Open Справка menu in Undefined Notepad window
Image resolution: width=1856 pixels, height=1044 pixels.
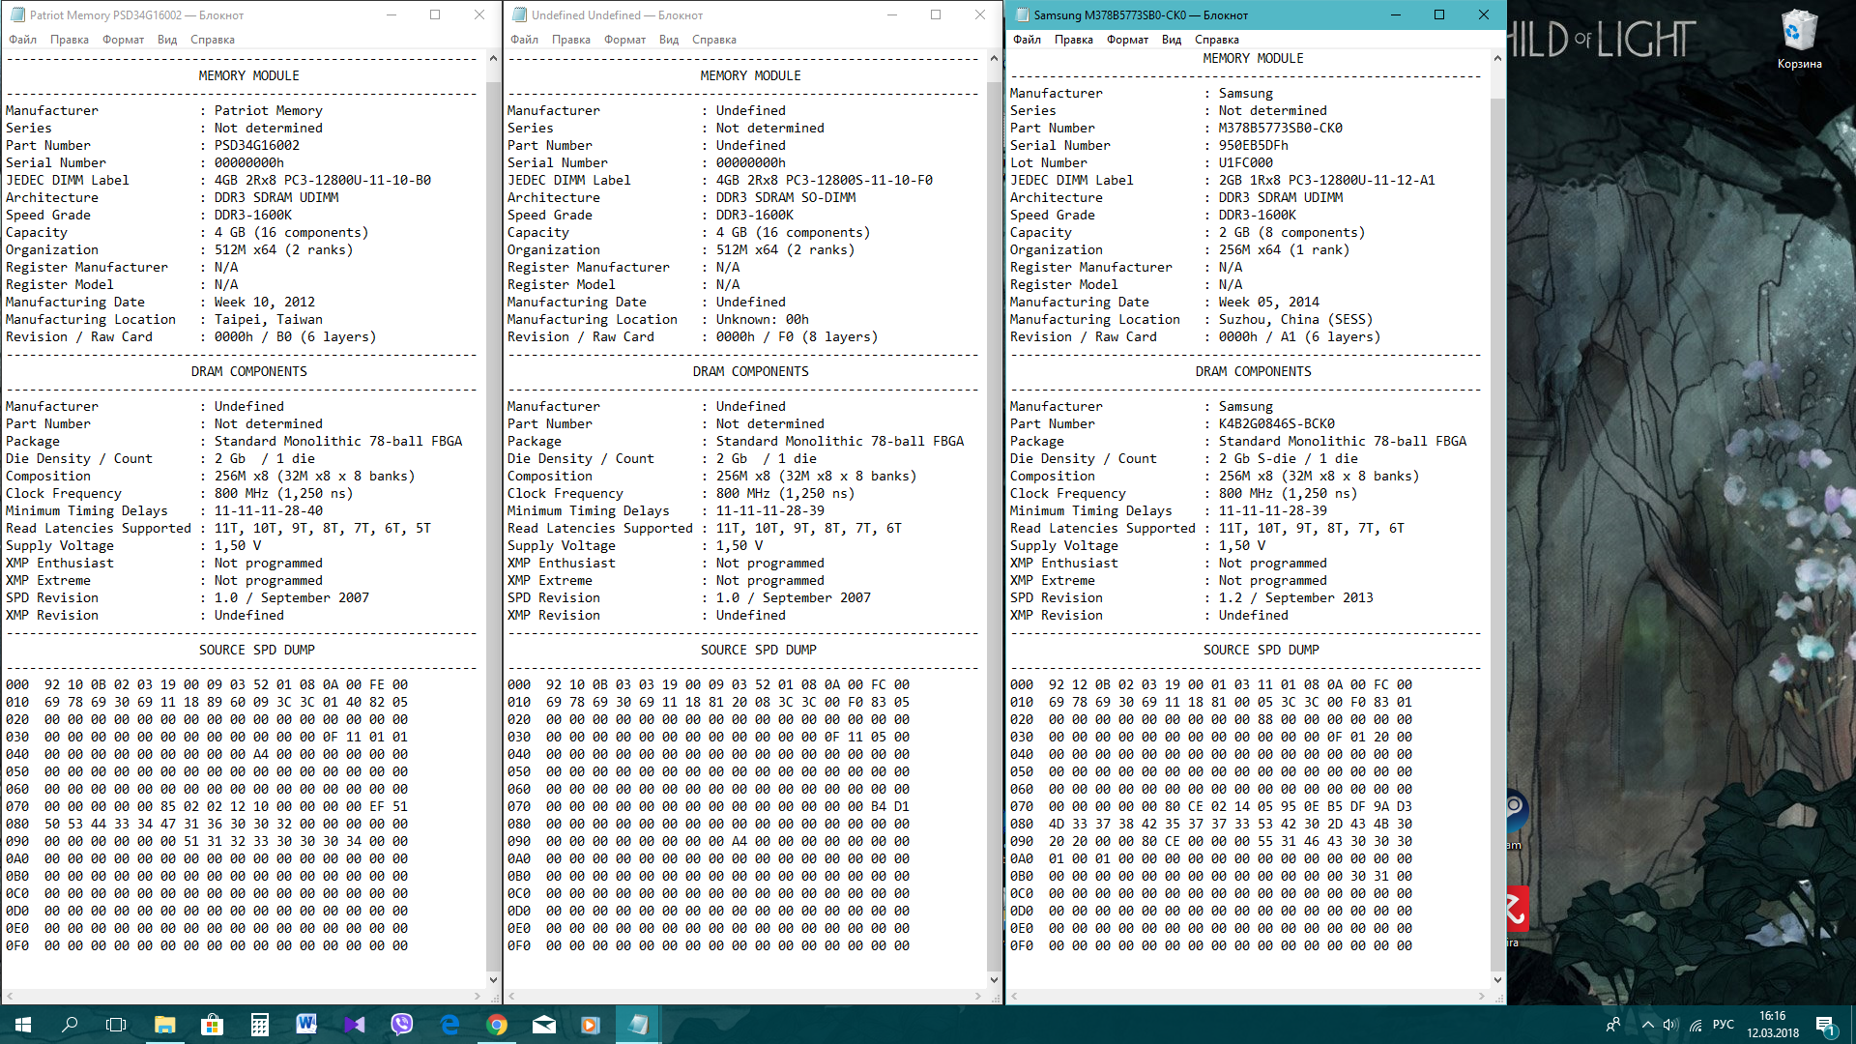point(713,40)
